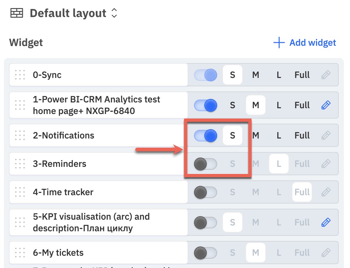Click the drag handle of 2-Notifications widget
Screen dimensions: 350x268
click(20, 135)
